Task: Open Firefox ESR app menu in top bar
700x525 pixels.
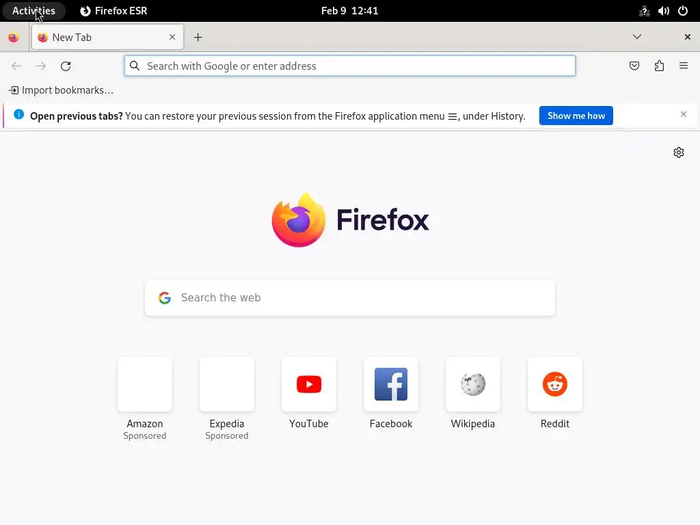Action: tap(114, 11)
